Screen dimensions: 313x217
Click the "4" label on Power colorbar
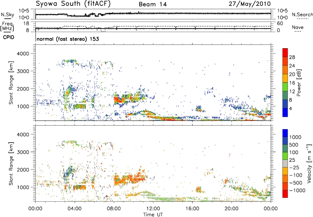tap(290, 109)
